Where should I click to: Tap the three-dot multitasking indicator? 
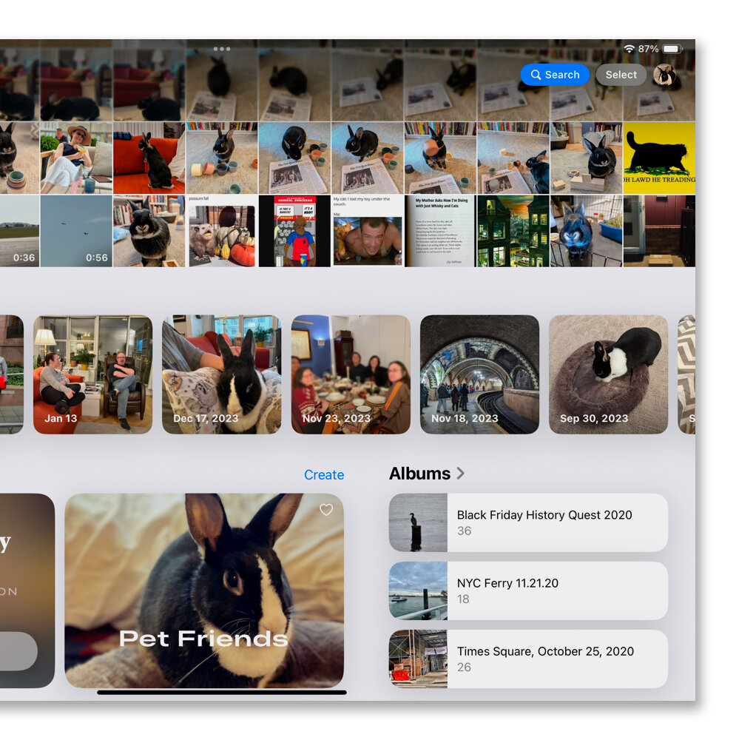coord(222,49)
